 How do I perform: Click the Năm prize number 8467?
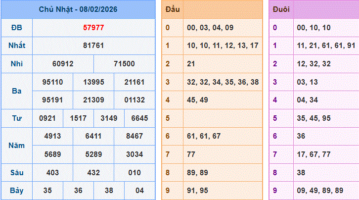coord(135,136)
